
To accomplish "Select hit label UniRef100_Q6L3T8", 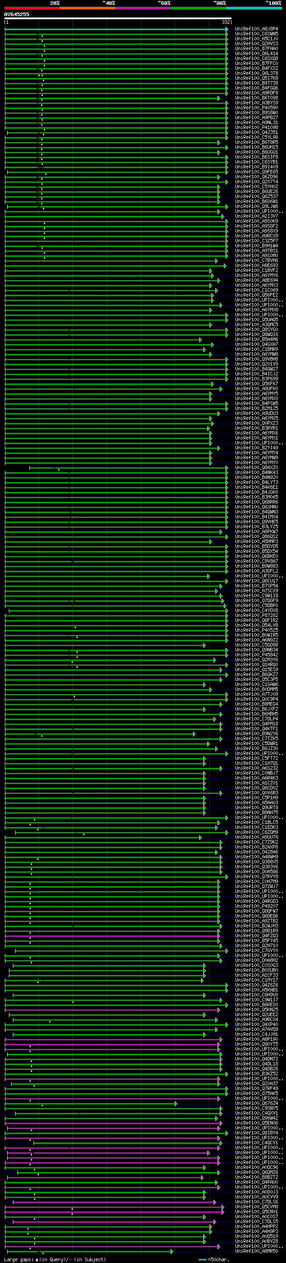I will click(x=257, y=73).
